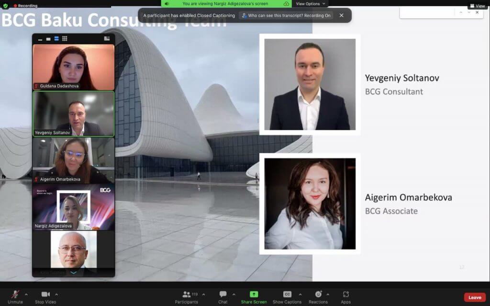Show single active speaker thumbnail view
The image size is (490, 306).
click(x=48, y=39)
